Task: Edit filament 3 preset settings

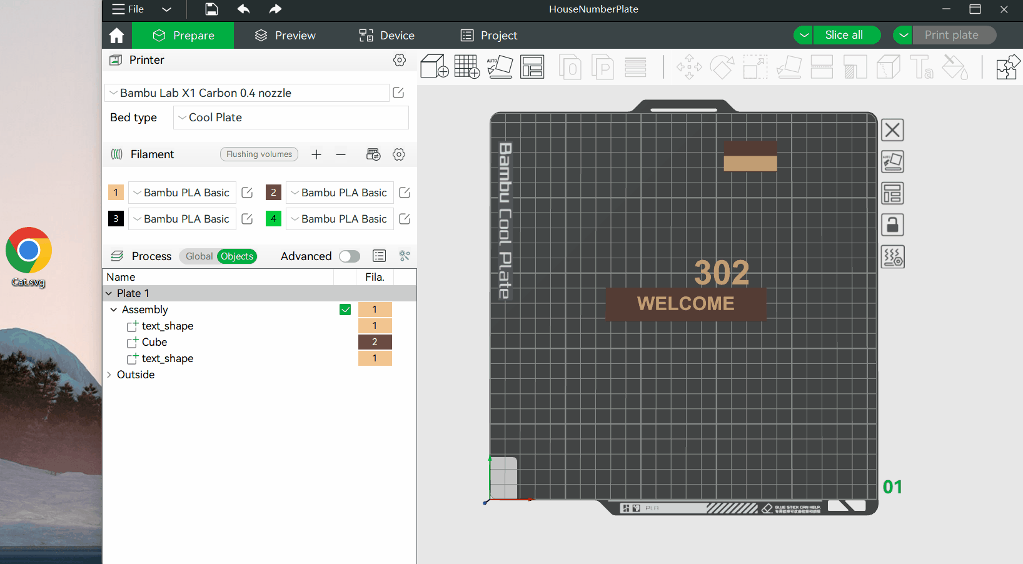Action: pos(247,219)
